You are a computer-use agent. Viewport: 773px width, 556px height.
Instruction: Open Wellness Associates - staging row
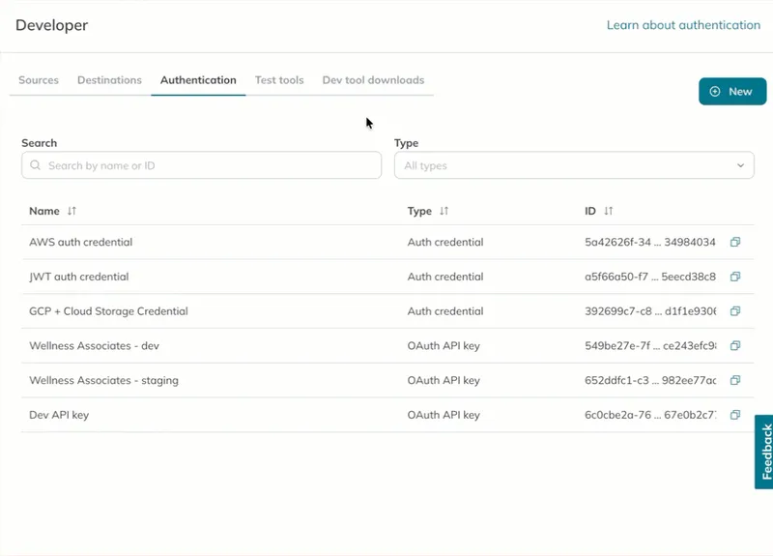pos(387,380)
